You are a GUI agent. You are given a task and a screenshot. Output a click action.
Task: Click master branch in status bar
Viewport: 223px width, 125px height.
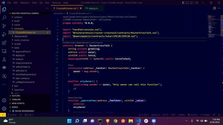[12, 115]
